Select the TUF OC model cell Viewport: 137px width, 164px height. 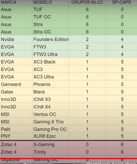pyautogui.click(x=50, y=17)
